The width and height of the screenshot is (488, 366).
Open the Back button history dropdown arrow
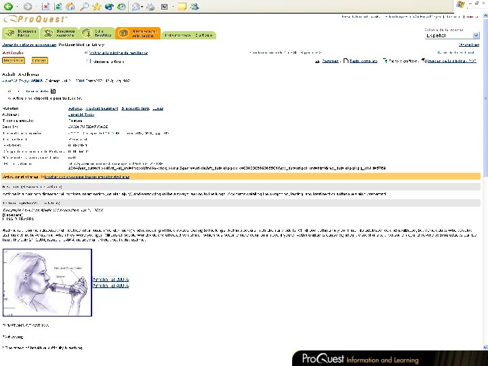[17, 7]
